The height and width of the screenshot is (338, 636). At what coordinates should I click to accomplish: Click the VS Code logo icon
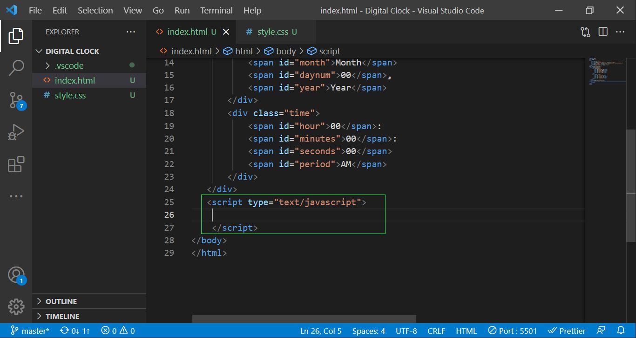(11, 10)
